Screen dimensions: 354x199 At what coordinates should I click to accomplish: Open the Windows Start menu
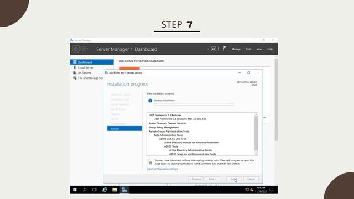75,190
